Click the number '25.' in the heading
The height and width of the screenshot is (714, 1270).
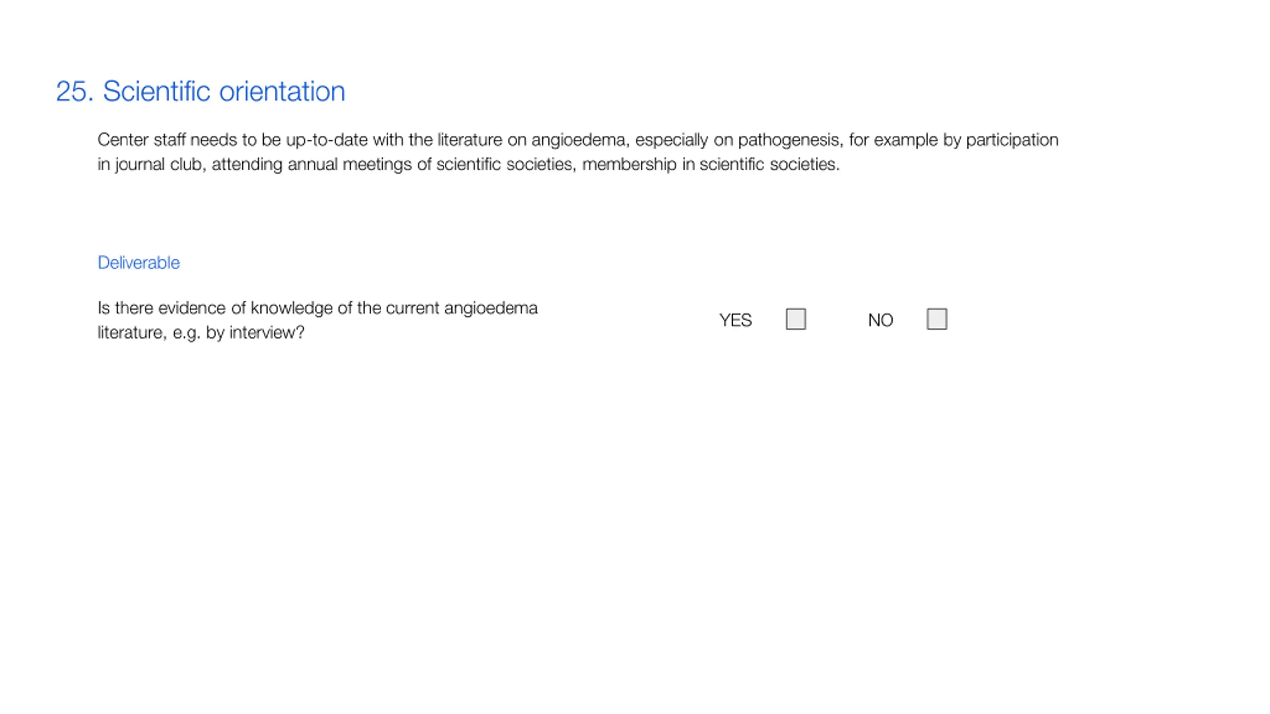[75, 91]
